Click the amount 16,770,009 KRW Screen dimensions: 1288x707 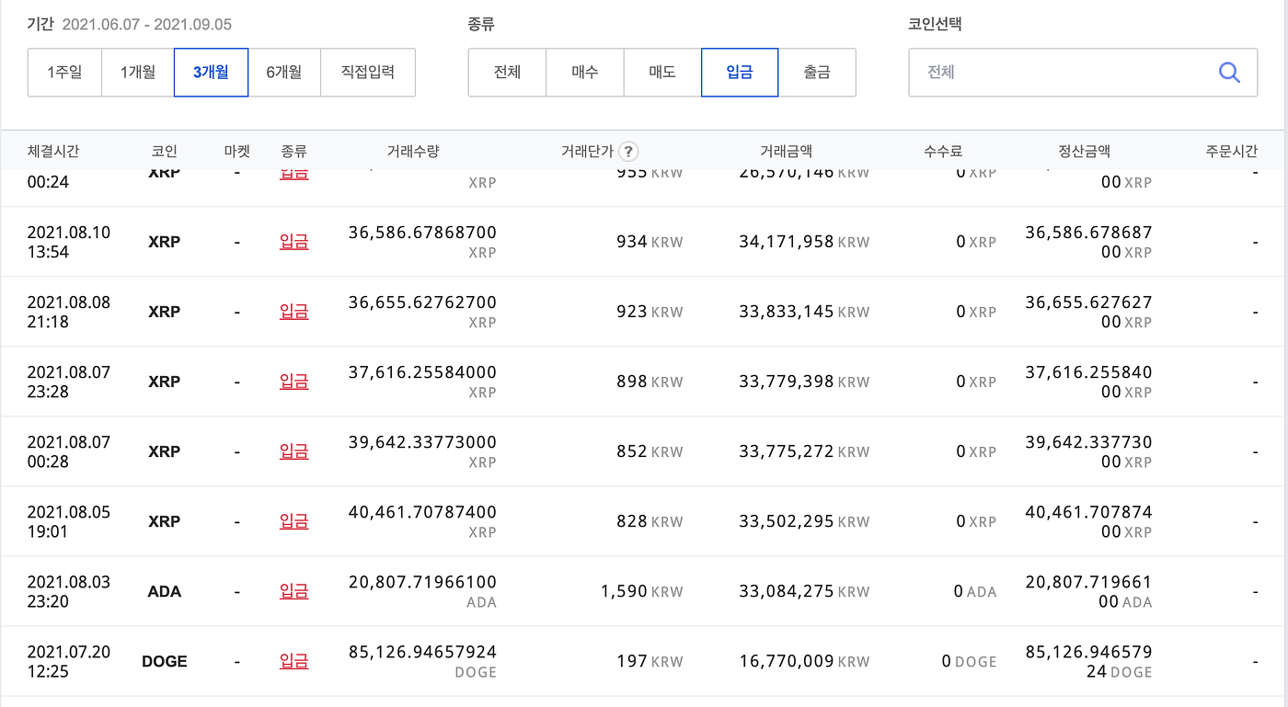tap(804, 661)
